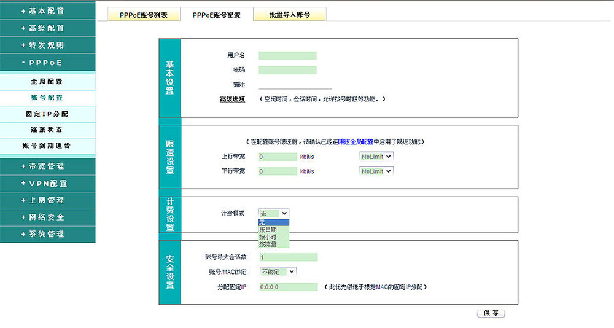This screenshot has width=614, height=328.
Task: Open the 高级选项 link
Action: (x=232, y=99)
